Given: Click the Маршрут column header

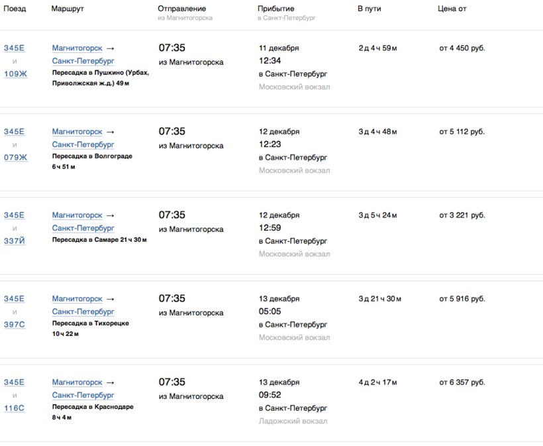Looking at the screenshot, I should click(68, 9).
